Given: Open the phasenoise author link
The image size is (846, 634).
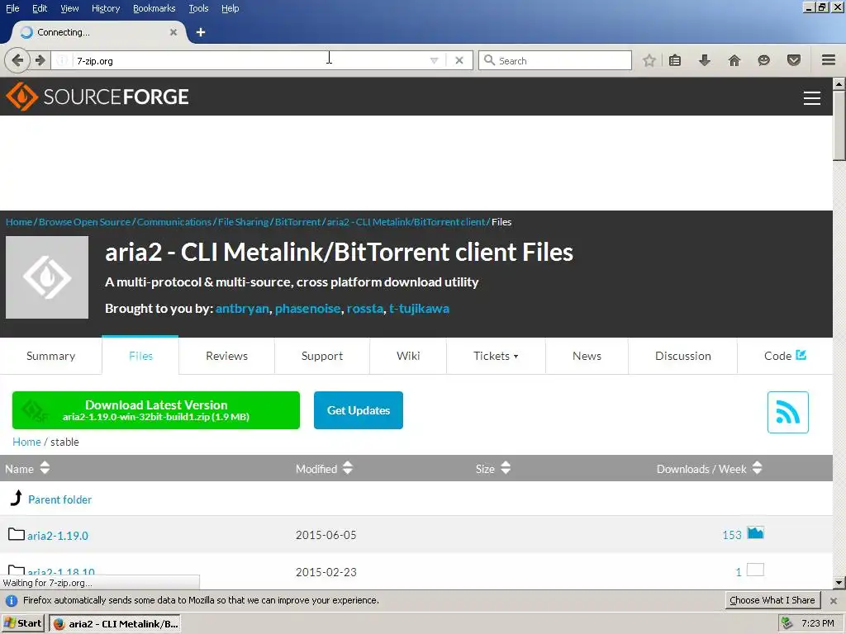Looking at the screenshot, I should tap(308, 309).
